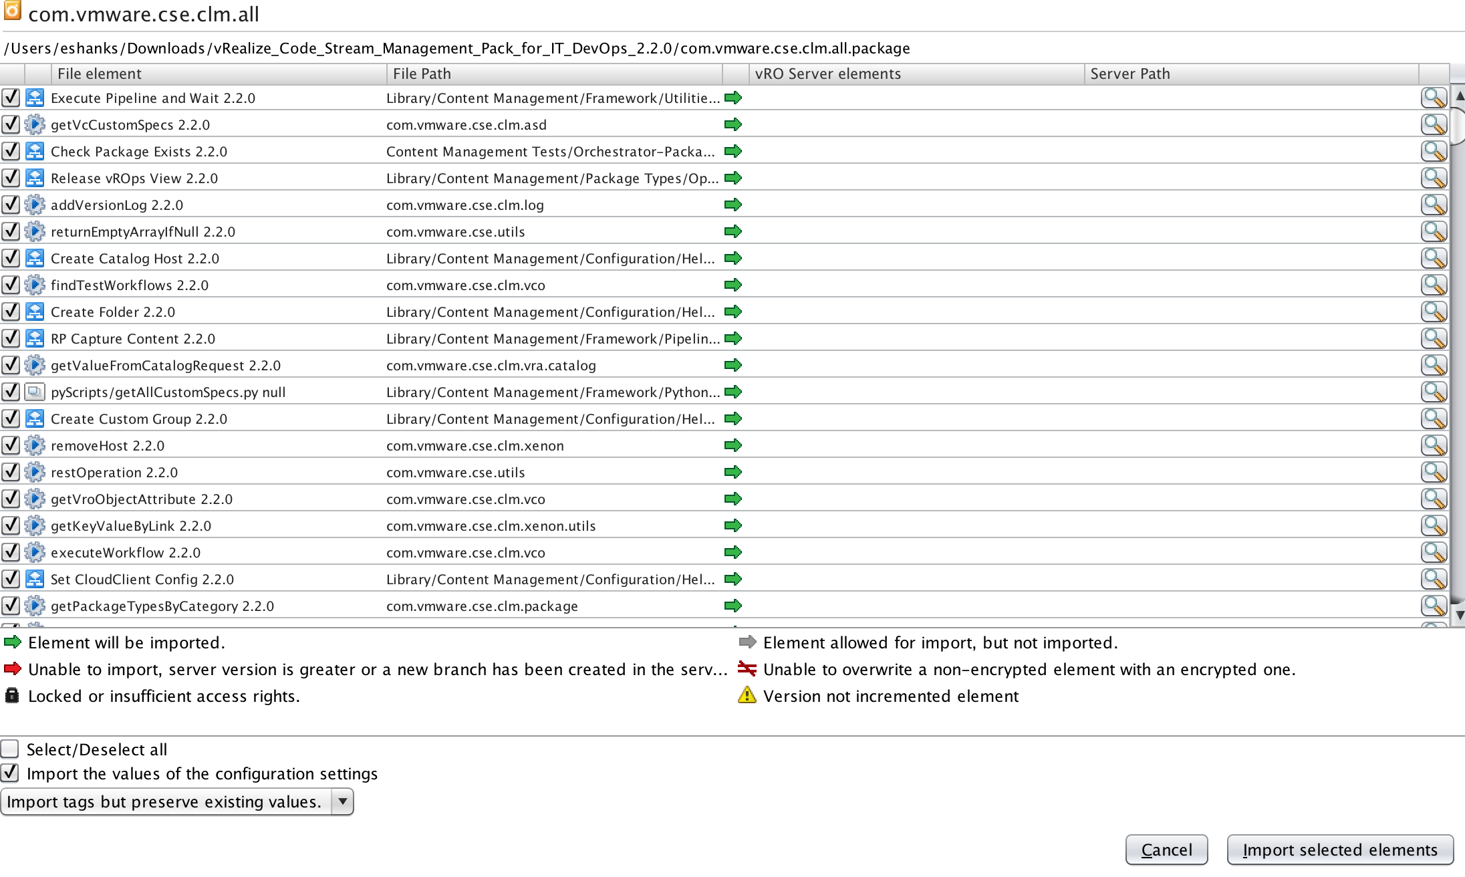The height and width of the screenshot is (877, 1465).
Task: Click resource icon beside pyScripts/getAllCustomSpecs.py
Action: (x=35, y=392)
